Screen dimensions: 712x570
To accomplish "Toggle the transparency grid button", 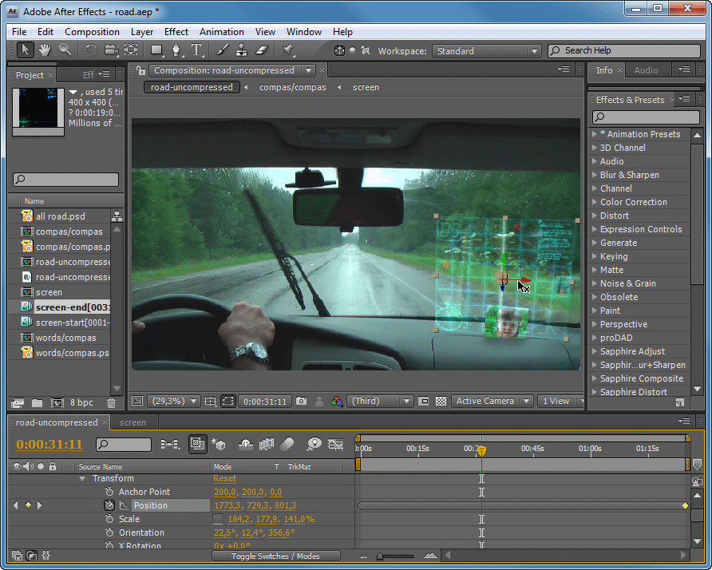I will (x=441, y=401).
